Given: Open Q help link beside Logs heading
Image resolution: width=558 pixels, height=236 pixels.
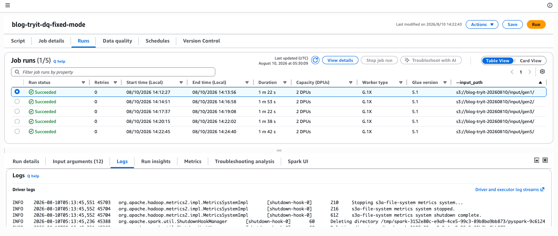Looking at the screenshot, I should click(x=33, y=176).
